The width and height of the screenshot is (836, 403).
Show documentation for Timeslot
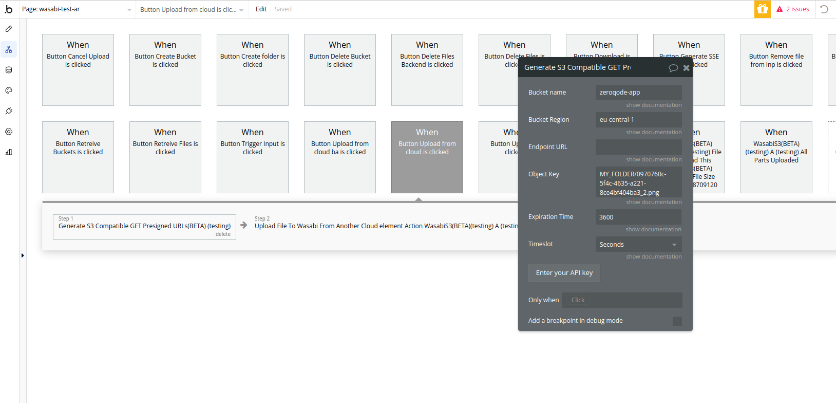click(x=654, y=257)
